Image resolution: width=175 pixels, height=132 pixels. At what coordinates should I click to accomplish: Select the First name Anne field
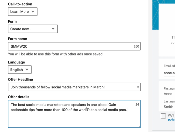pos(168,94)
